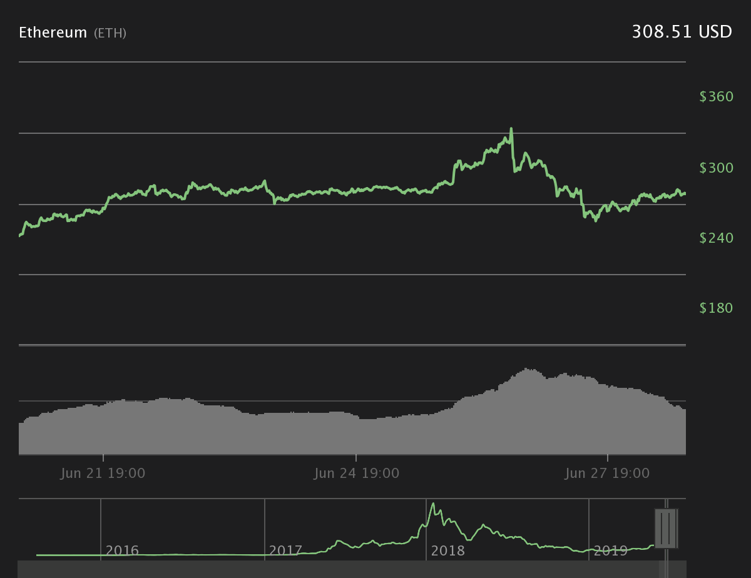Click the (ETH) ticker label

click(x=110, y=33)
